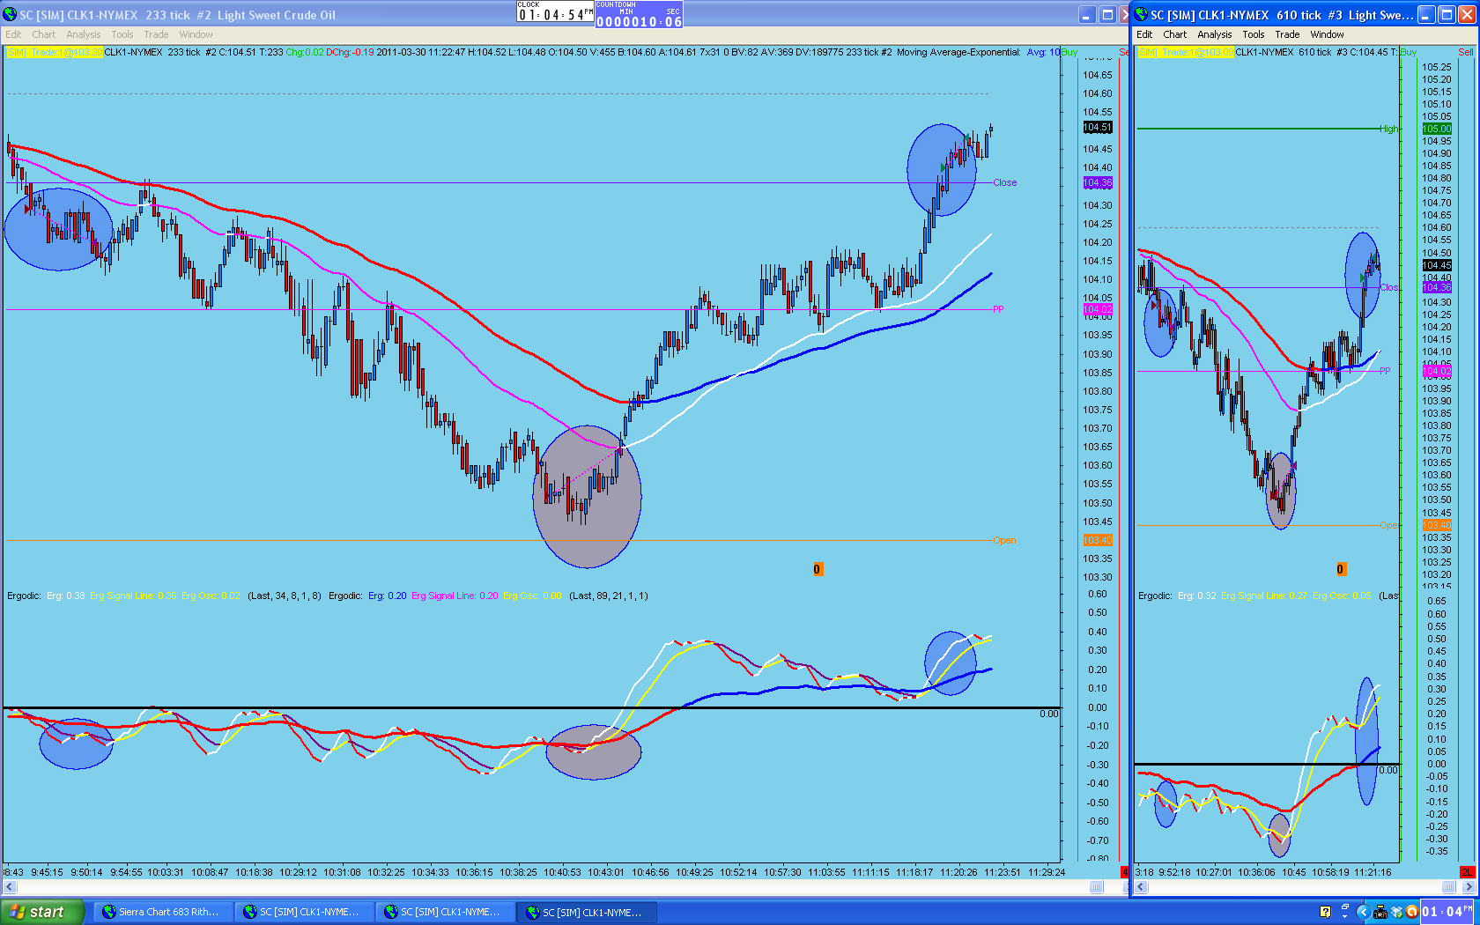This screenshot has height=925, width=1480.
Task: Click the left scroll arrow of the 610 tick chart
Action: click(x=1141, y=886)
